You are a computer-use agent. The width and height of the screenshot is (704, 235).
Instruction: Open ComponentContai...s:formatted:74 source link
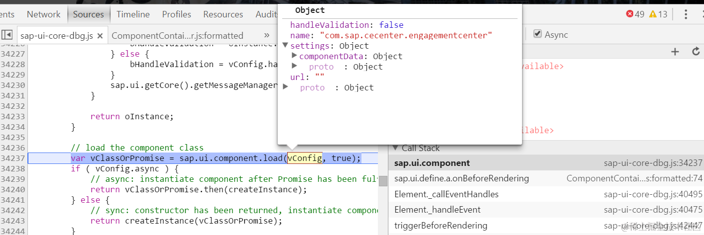[634, 178]
